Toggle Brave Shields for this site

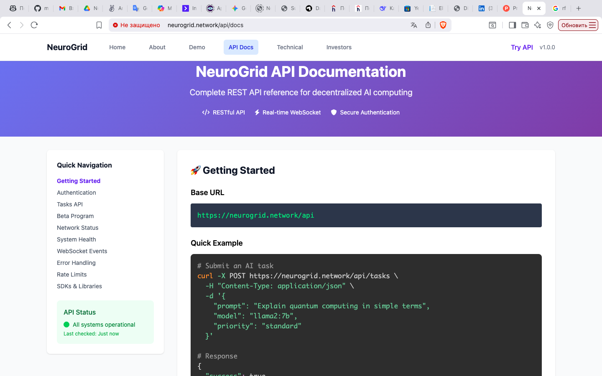(x=443, y=25)
